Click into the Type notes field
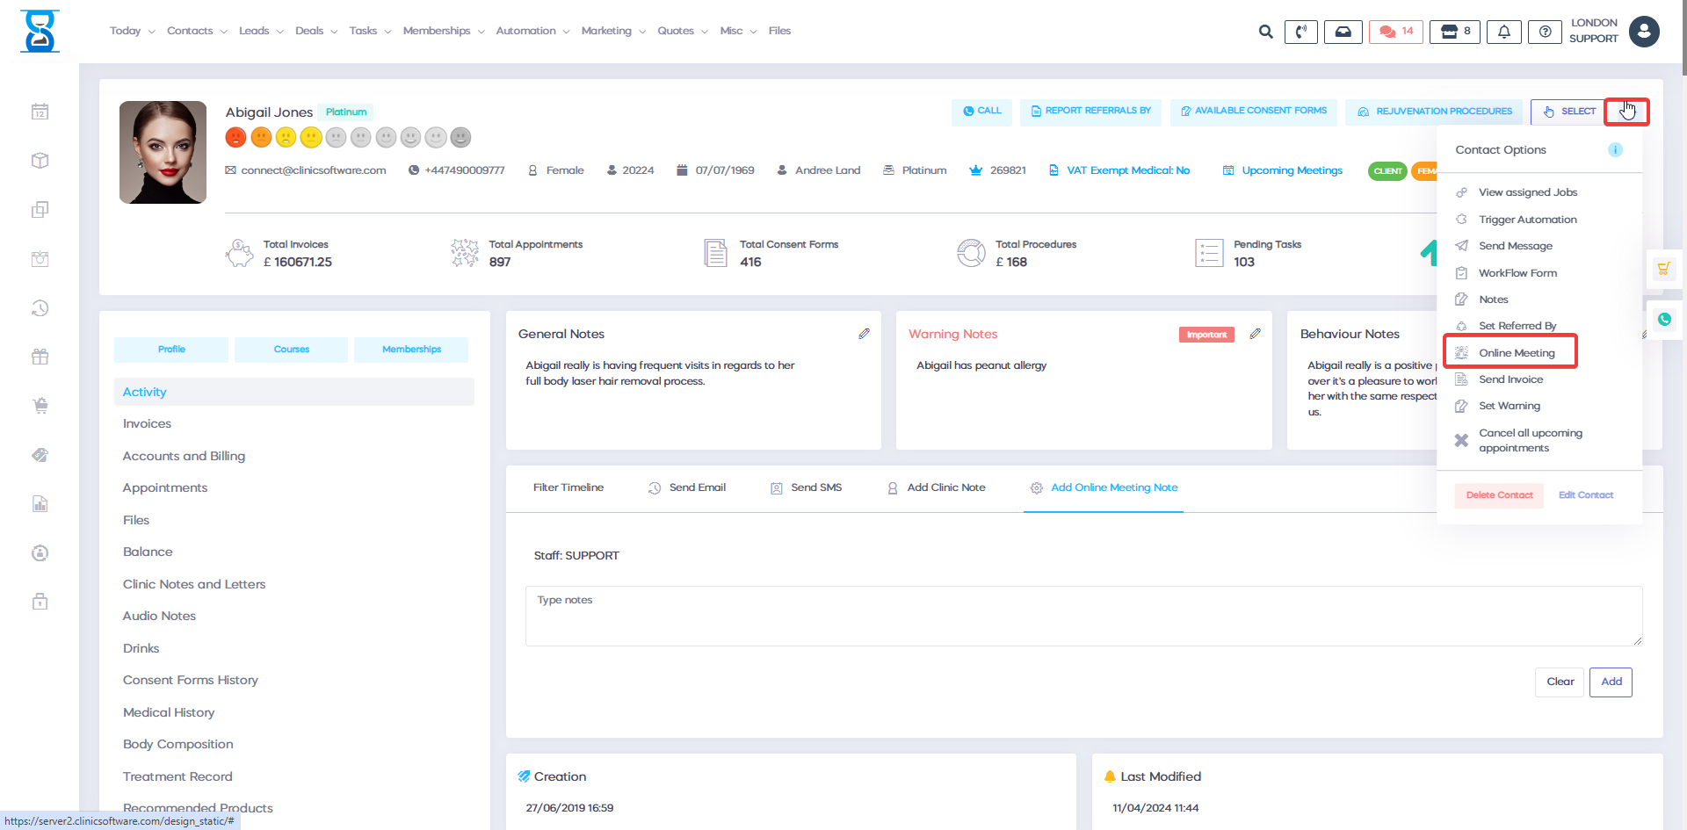Viewport: 1687px width, 830px height. tap(1082, 616)
